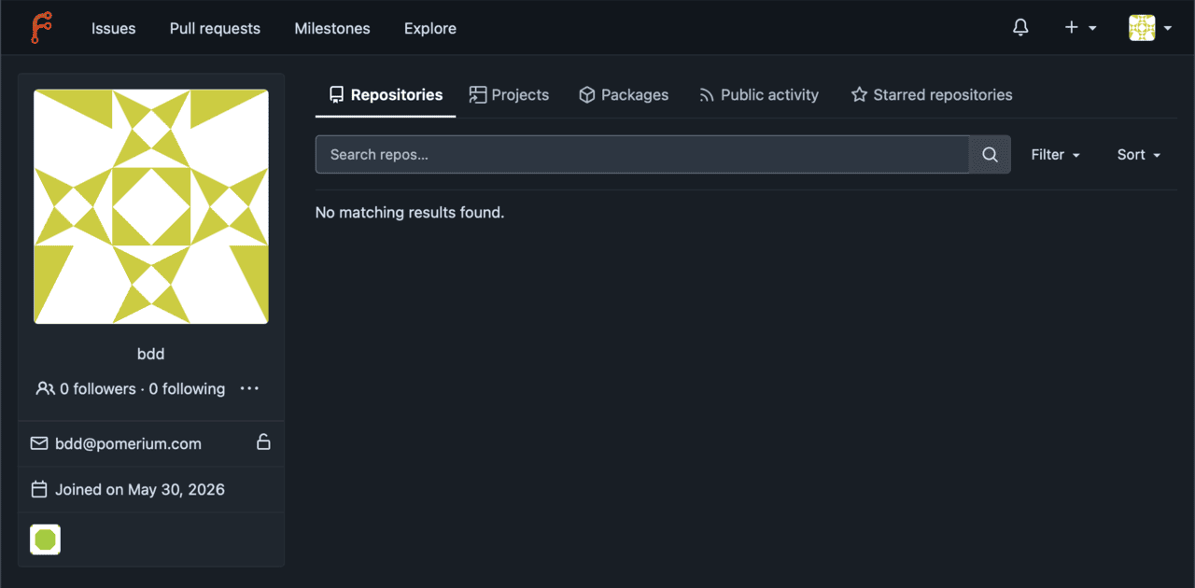
Task: Click the Forgejo logo home icon
Action: point(40,28)
